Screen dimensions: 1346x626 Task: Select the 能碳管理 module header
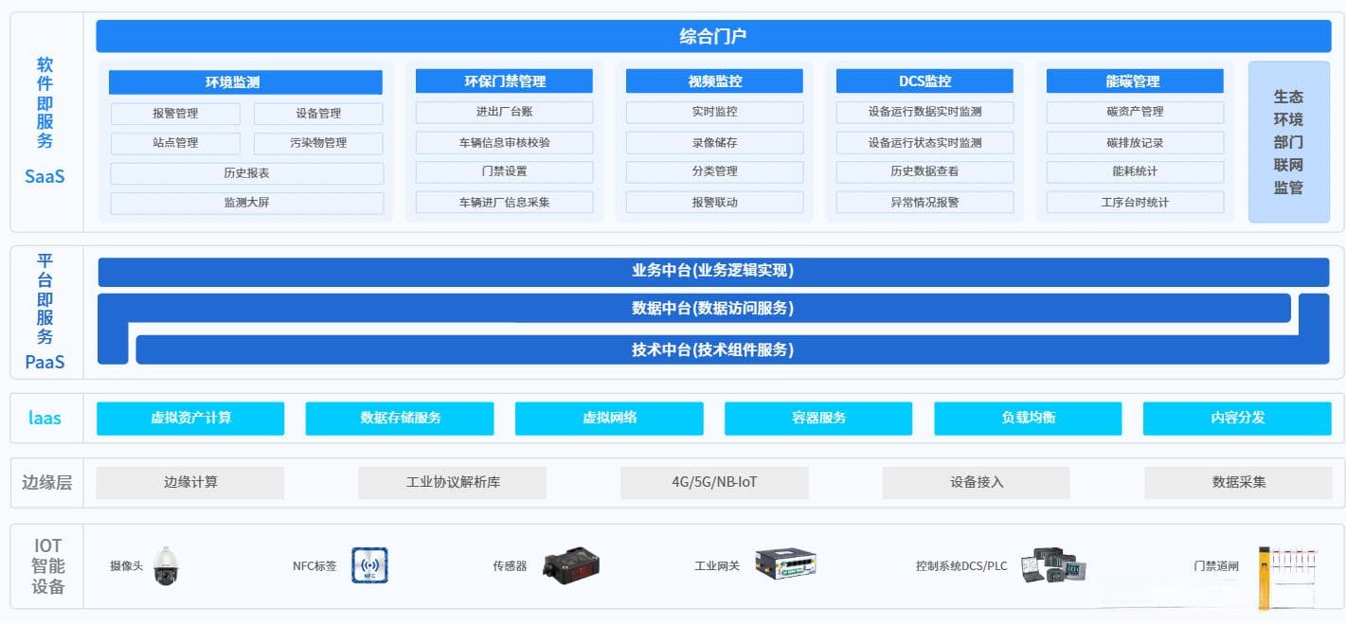1135,81
